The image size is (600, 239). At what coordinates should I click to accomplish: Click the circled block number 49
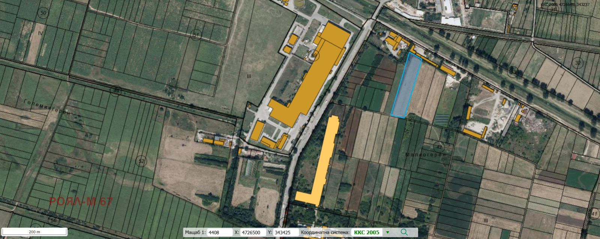115,91
